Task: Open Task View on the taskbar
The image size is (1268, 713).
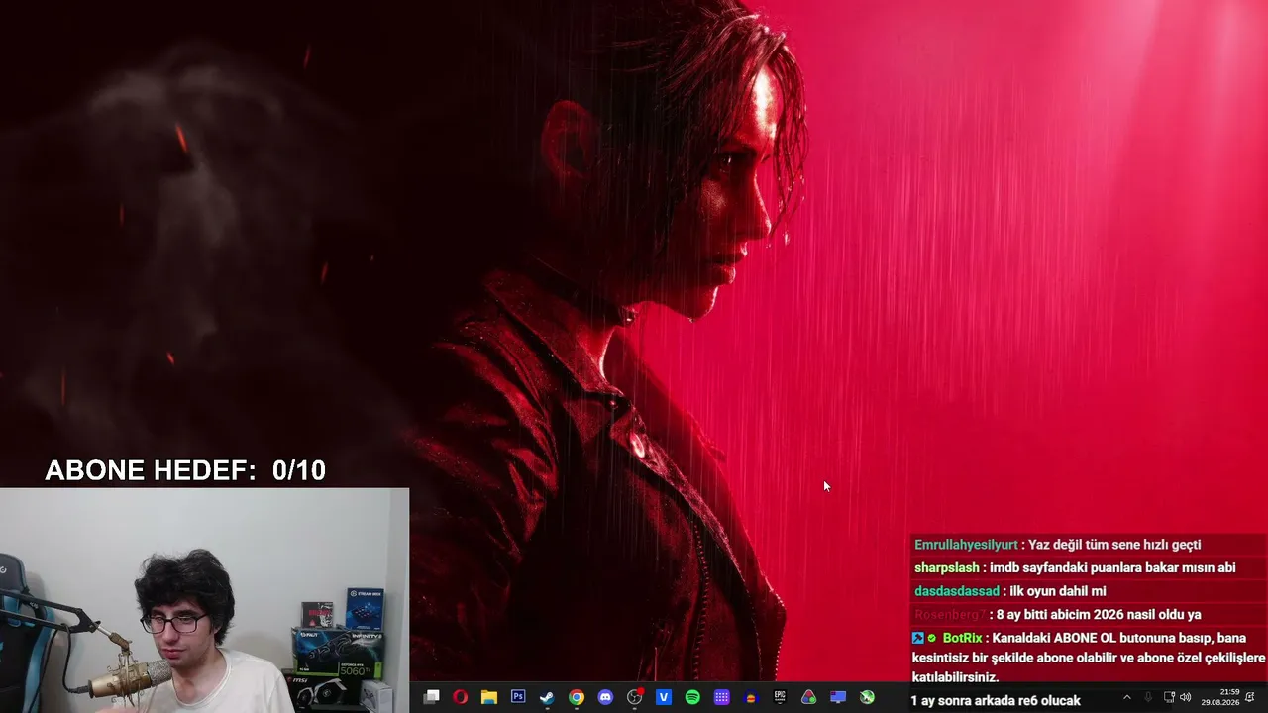Action: click(x=431, y=697)
